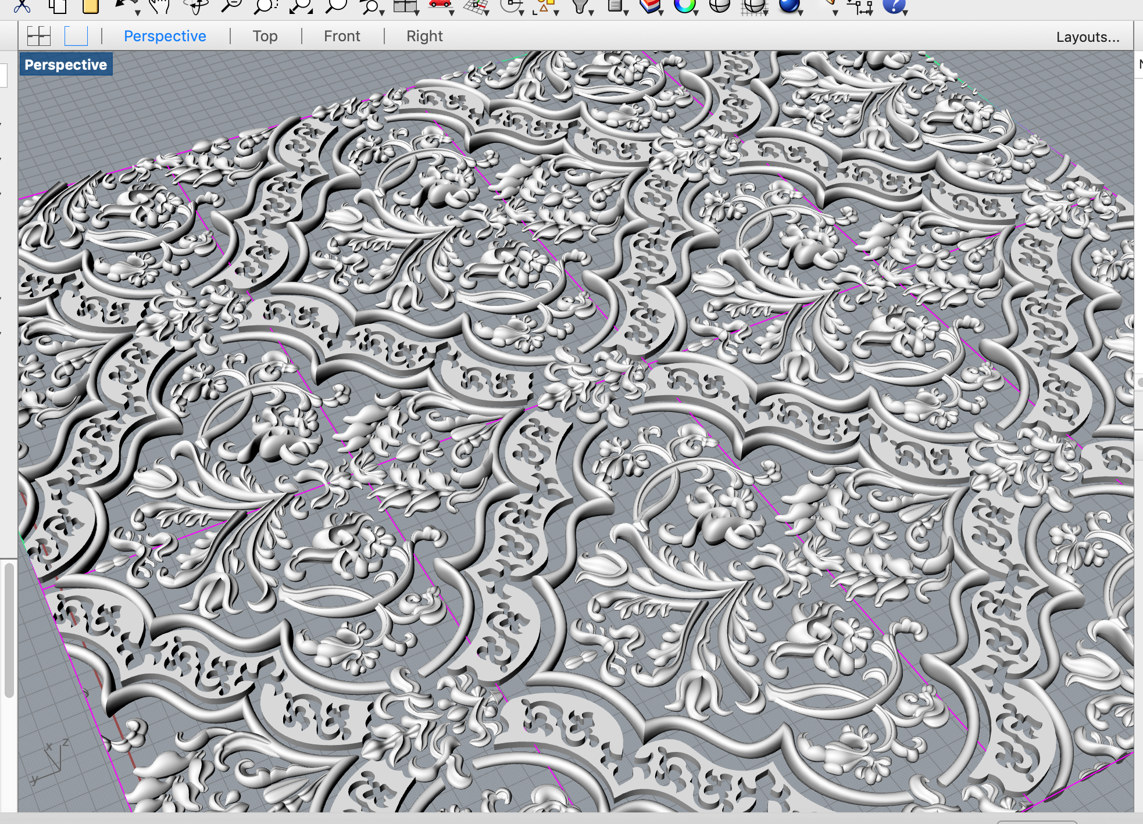Select the Pan hand tool
The width and height of the screenshot is (1143, 824).
coord(159,6)
